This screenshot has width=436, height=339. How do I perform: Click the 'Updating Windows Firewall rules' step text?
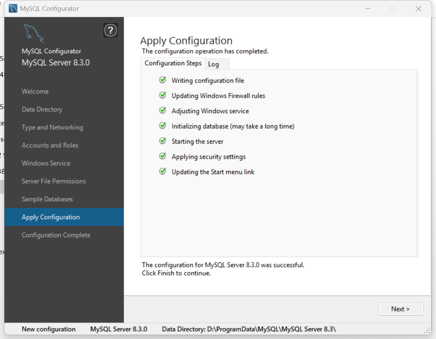tap(218, 96)
